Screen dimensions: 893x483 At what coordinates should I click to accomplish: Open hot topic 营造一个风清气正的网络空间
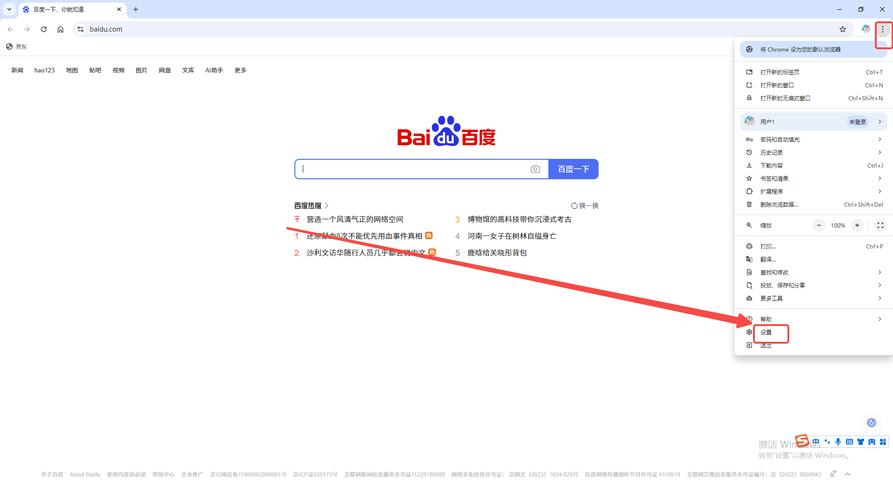[355, 219]
